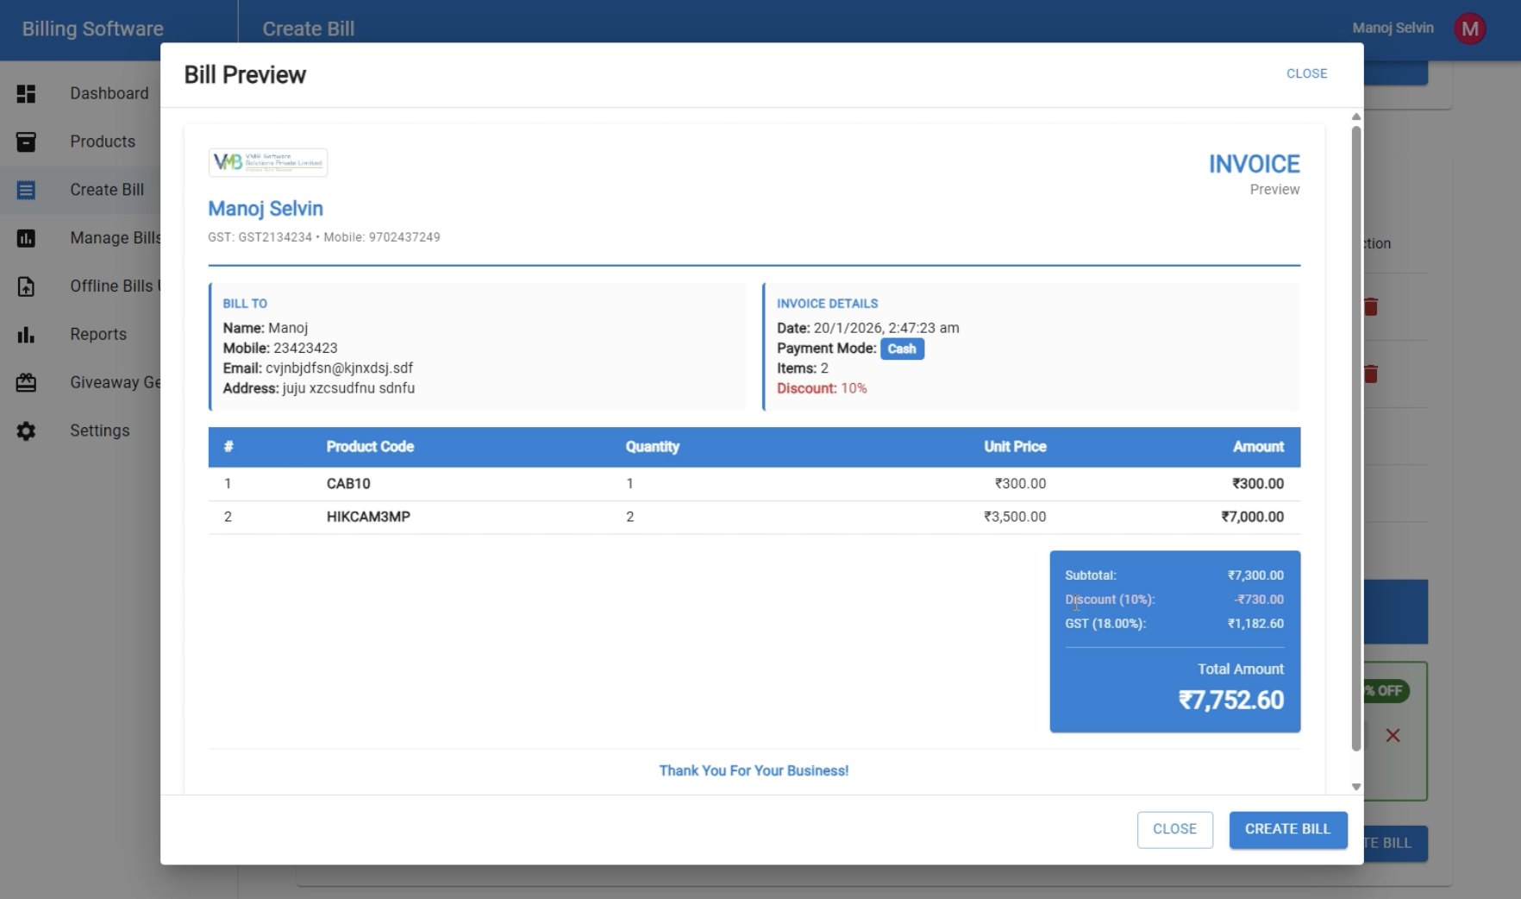Click the Create Bill sidebar icon
The height and width of the screenshot is (899, 1521).
[26, 190]
